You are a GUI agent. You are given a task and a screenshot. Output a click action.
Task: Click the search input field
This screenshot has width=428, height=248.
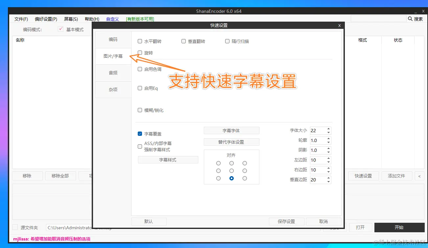[x=378, y=19]
